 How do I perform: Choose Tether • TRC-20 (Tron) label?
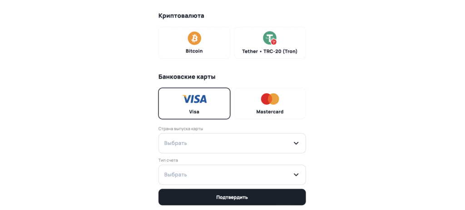(x=270, y=51)
